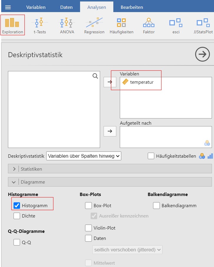Image resolution: width=214 pixels, height=267 pixels.
Task: Click inside the available variables list box
Action: tap(54, 110)
